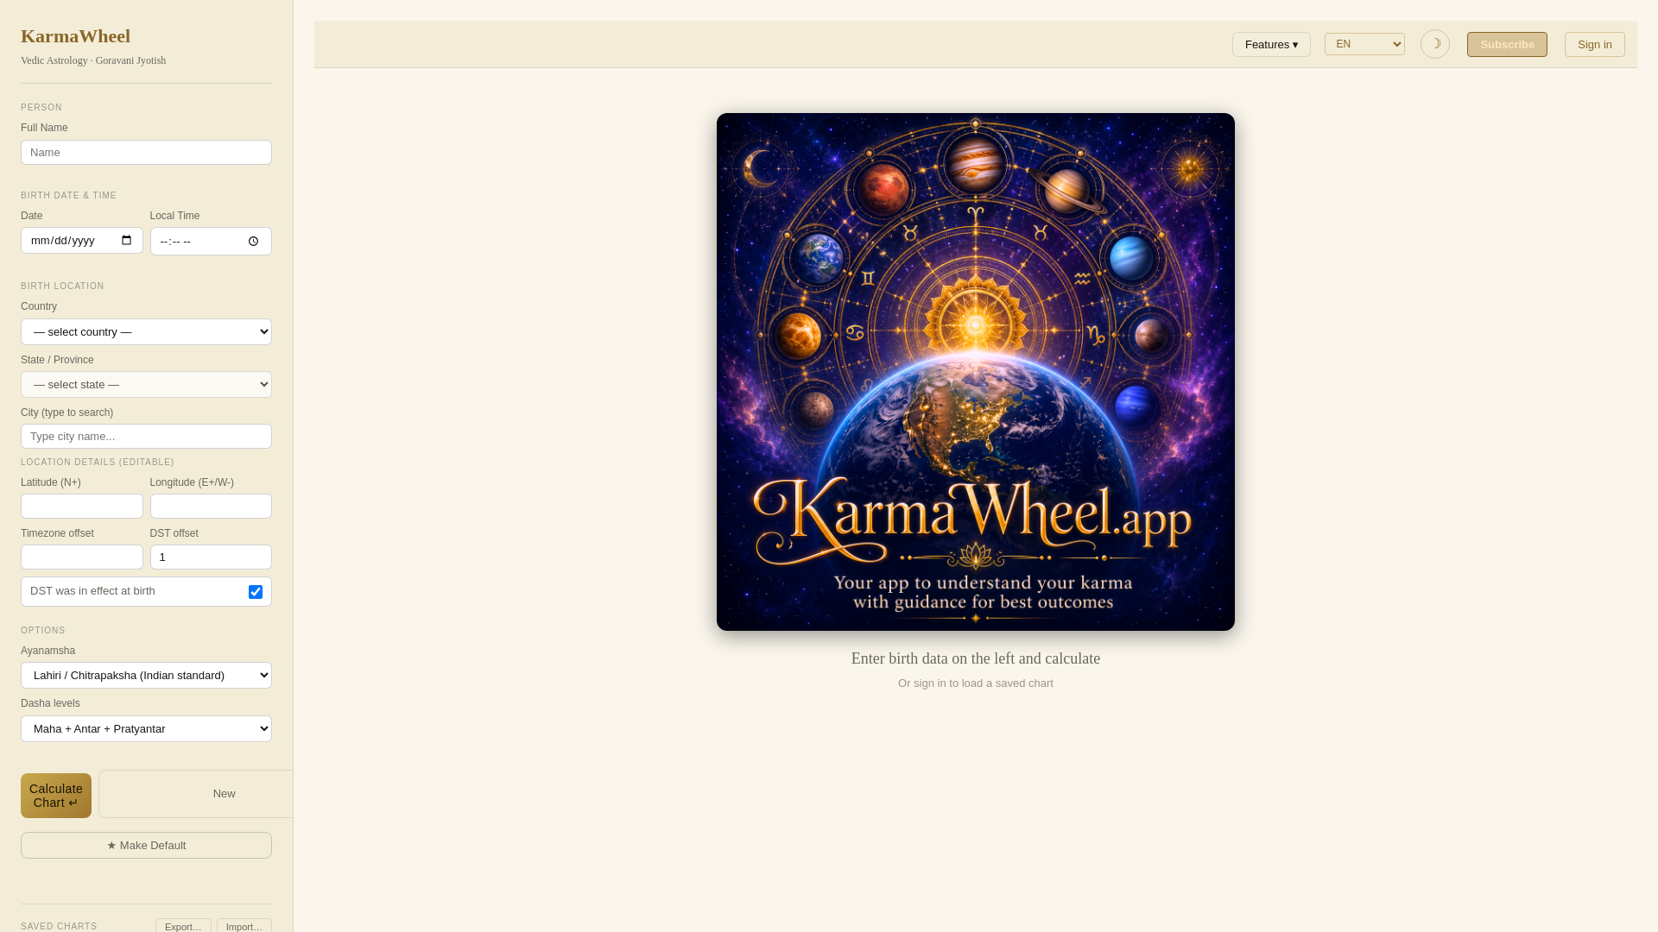Focus the Timezone offset field
The height and width of the screenshot is (932, 1658).
pyautogui.click(x=82, y=557)
